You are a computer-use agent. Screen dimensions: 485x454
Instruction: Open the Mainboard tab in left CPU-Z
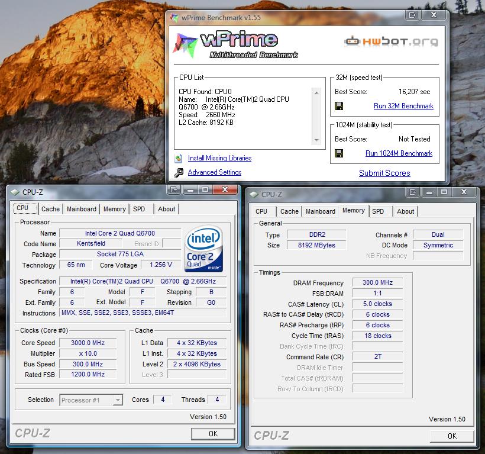[82, 209]
